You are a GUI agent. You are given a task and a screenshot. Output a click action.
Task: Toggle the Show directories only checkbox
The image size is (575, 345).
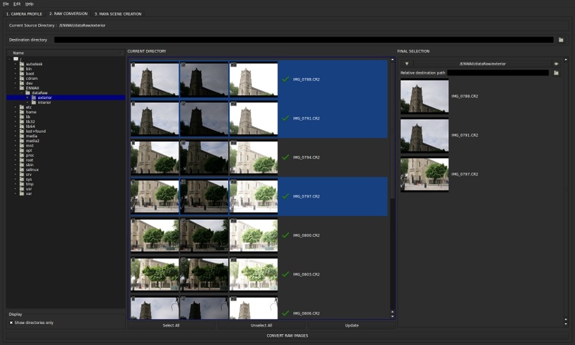pyautogui.click(x=11, y=323)
